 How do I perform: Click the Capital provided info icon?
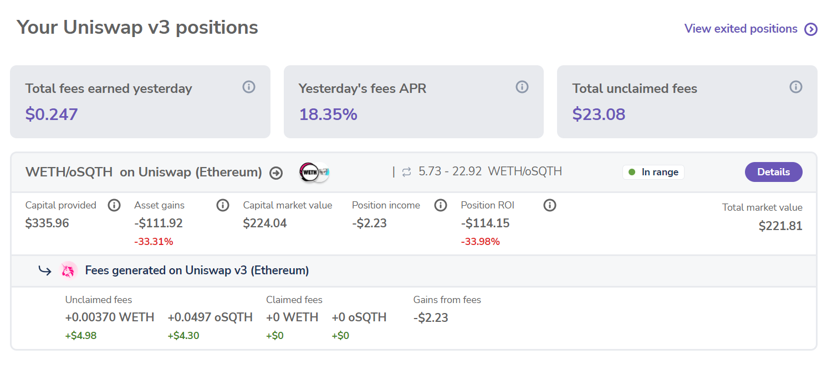tap(114, 205)
